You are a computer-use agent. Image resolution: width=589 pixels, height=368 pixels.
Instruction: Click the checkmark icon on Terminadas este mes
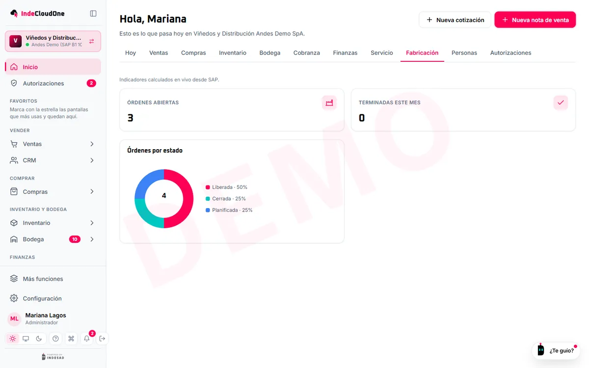[x=561, y=103]
